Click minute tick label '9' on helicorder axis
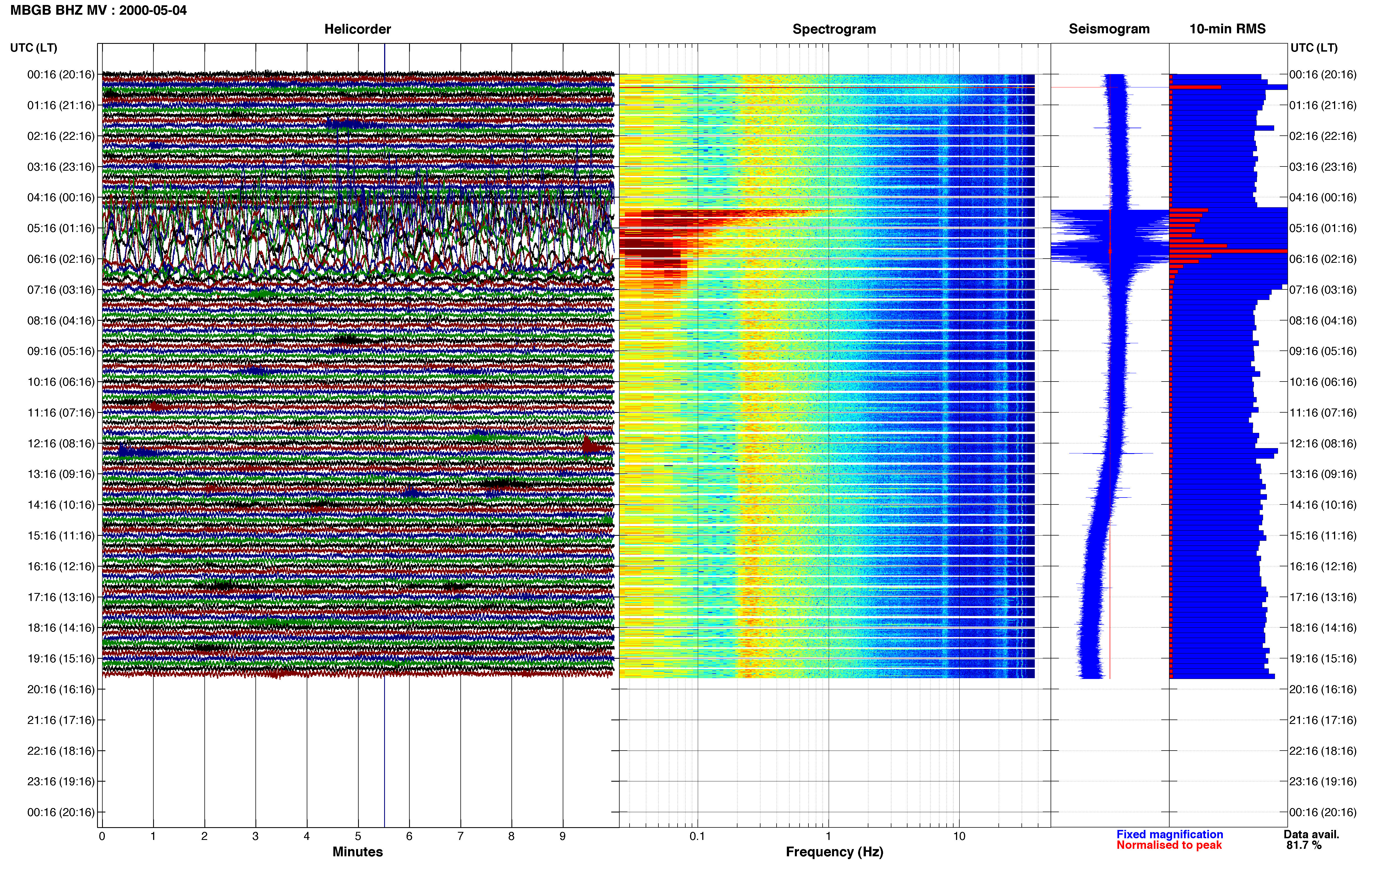Screen dimensions: 1392x871 pos(562,836)
